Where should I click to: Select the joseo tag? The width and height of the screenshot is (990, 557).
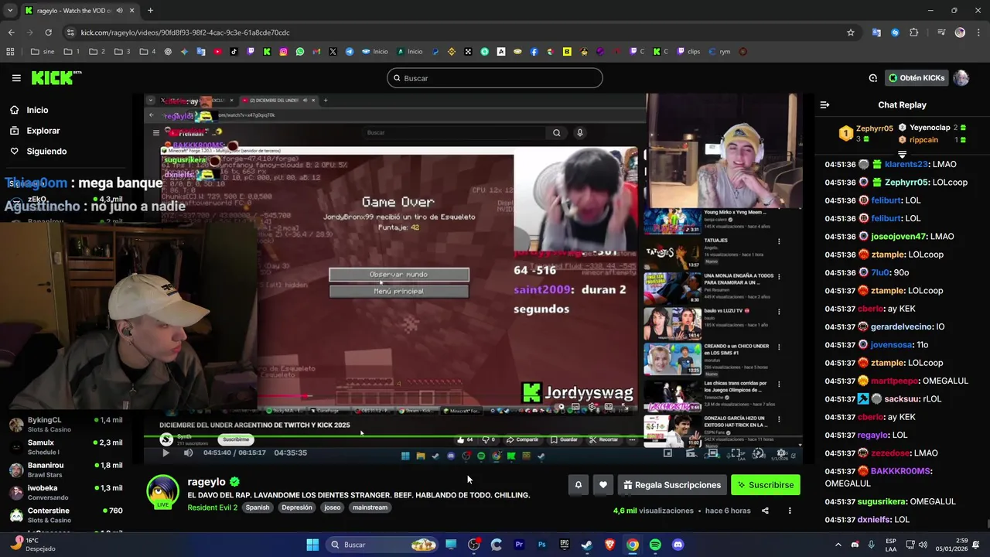(x=333, y=507)
